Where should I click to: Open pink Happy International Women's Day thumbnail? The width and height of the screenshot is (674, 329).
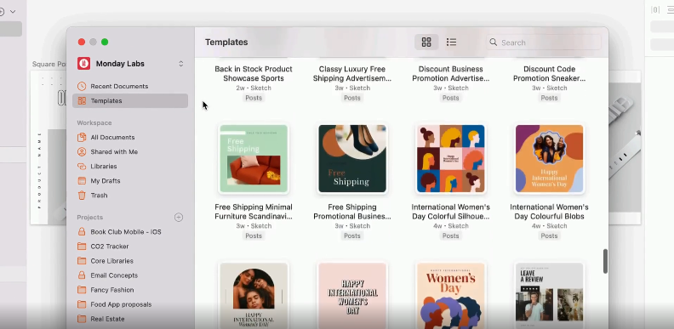pos(352,296)
